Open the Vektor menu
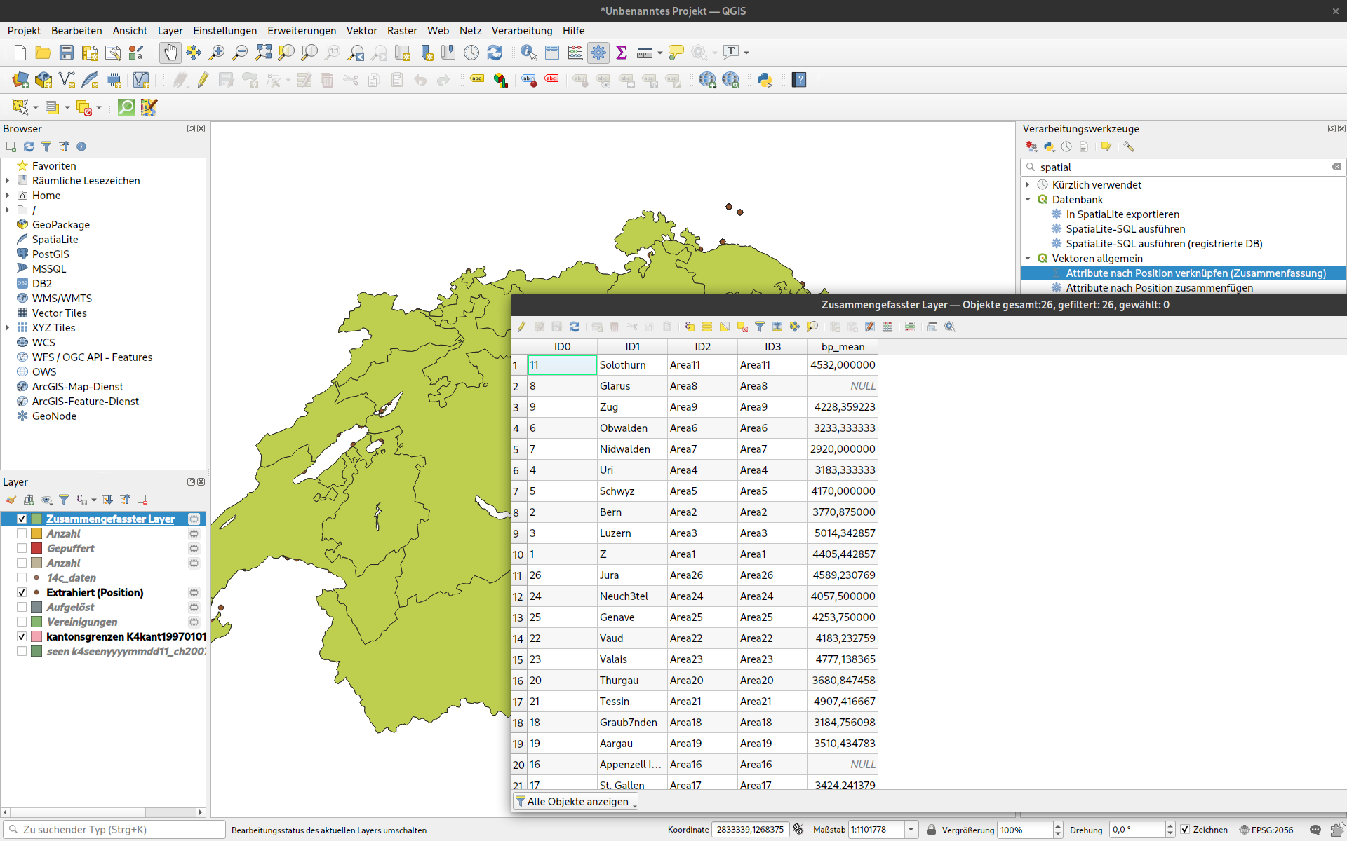This screenshot has height=841, width=1347. [361, 31]
